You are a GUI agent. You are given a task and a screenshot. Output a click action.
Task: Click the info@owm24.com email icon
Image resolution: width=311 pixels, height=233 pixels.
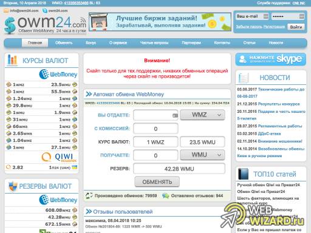click(7, 11)
